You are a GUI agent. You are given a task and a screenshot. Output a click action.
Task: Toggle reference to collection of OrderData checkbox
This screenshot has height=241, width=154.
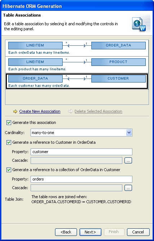9,170
